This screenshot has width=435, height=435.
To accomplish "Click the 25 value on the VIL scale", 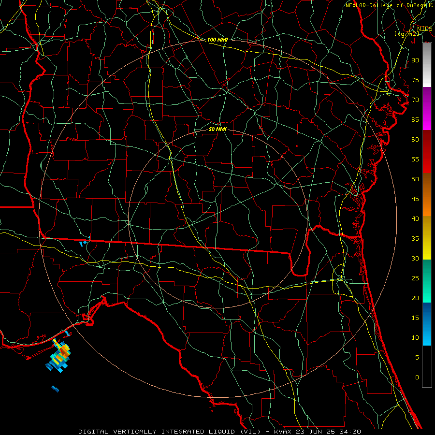I will pyautogui.click(x=415, y=278).
